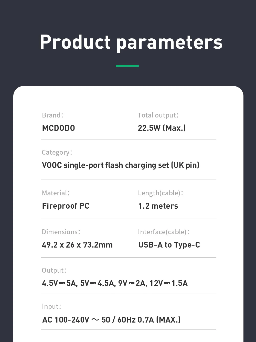Click the Output label

click(54, 270)
